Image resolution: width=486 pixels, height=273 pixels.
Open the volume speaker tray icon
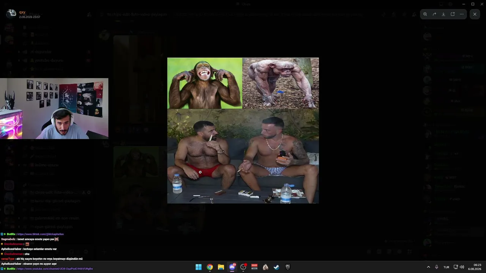[x=462, y=267]
